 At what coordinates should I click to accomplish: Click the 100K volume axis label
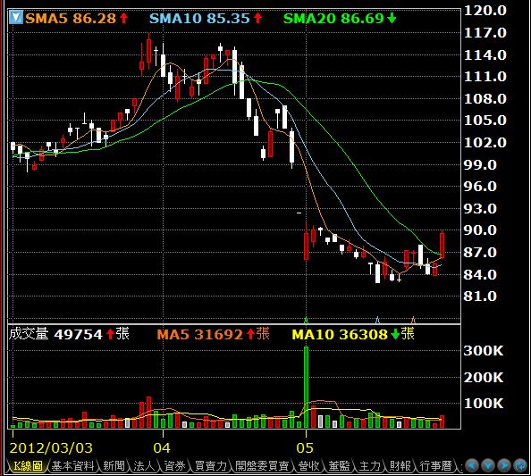pyautogui.click(x=484, y=404)
